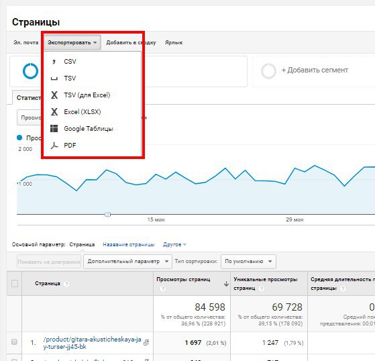Click blue legend dot of the chart
The width and height of the screenshot is (375, 361).
click(x=19, y=138)
